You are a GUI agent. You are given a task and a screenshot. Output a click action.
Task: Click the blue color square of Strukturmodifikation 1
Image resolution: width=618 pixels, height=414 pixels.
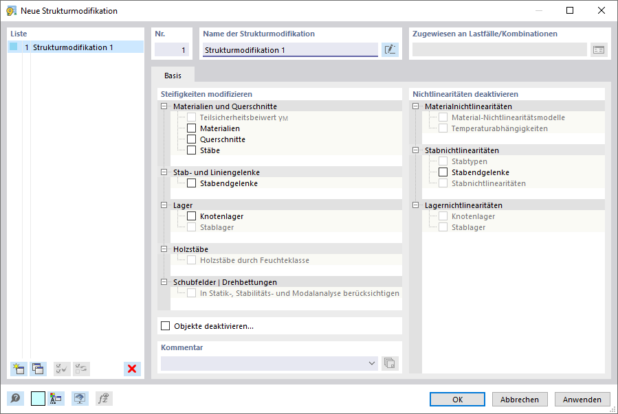14,47
